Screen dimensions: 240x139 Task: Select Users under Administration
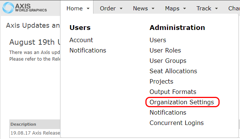click(158, 40)
